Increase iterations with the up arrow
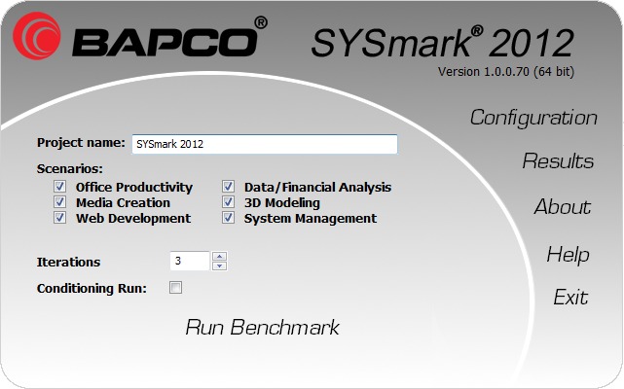Image resolution: width=624 pixels, height=389 pixels. (219, 257)
